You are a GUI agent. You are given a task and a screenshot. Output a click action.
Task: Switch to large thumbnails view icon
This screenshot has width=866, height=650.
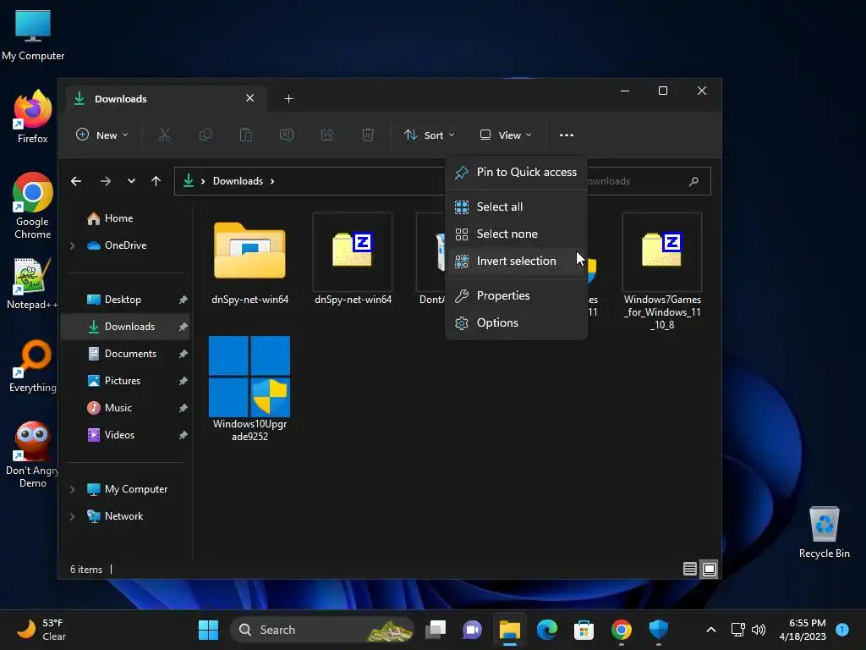[710, 569]
